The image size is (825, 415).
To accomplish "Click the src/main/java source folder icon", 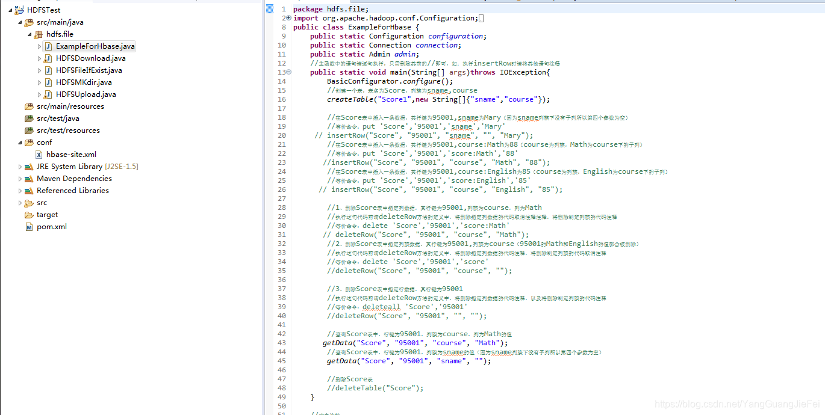I will click(x=29, y=22).
